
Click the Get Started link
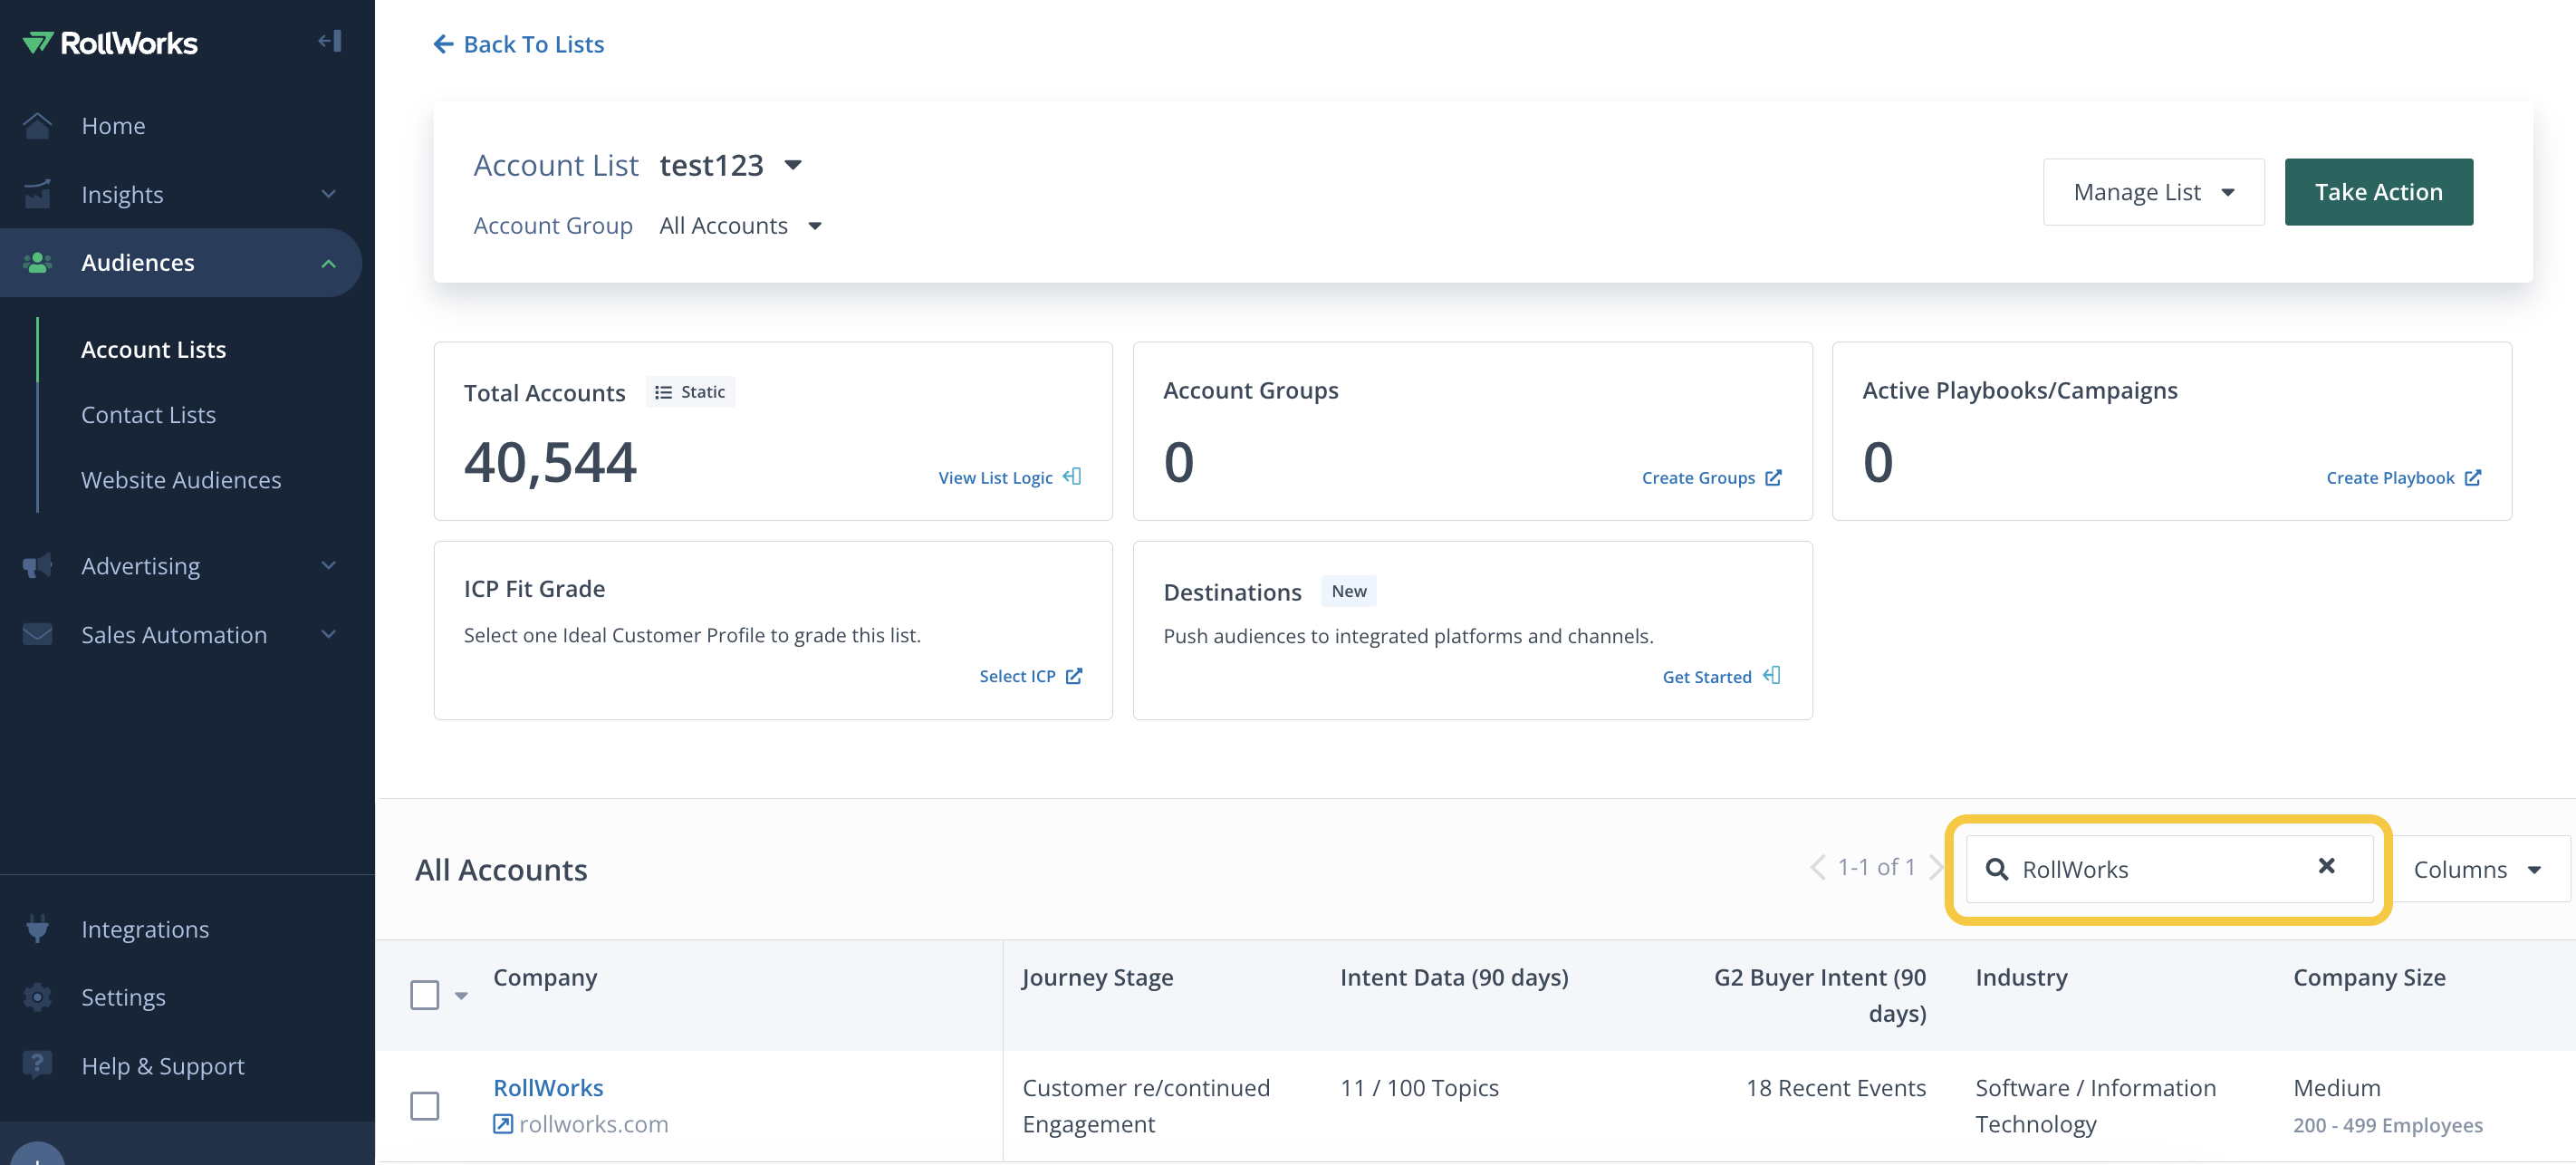click(1707, 677)
